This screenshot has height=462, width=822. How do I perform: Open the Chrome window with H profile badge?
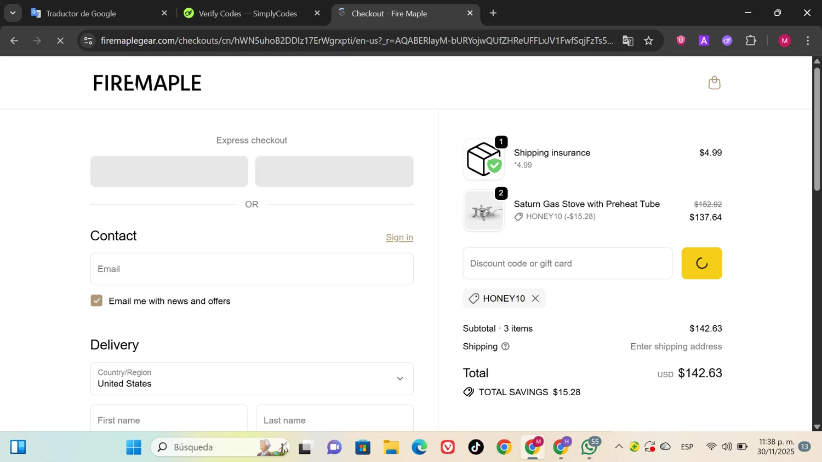[561, 447]
